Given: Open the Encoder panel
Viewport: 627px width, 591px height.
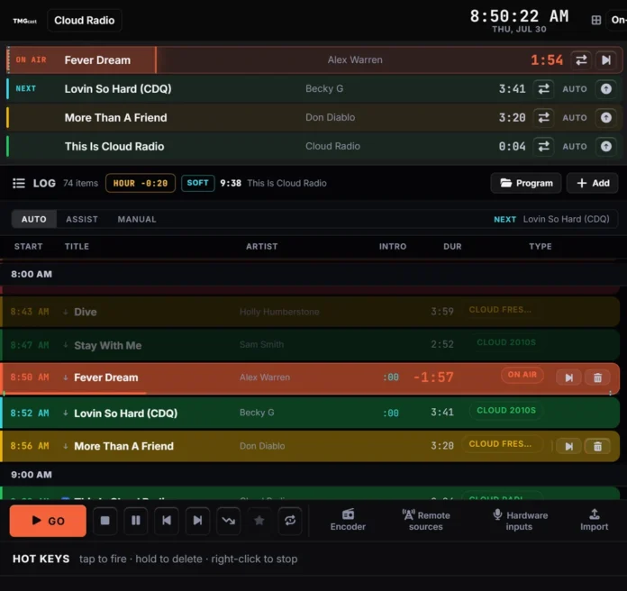Looking at the screenshot, I should 348,520.
